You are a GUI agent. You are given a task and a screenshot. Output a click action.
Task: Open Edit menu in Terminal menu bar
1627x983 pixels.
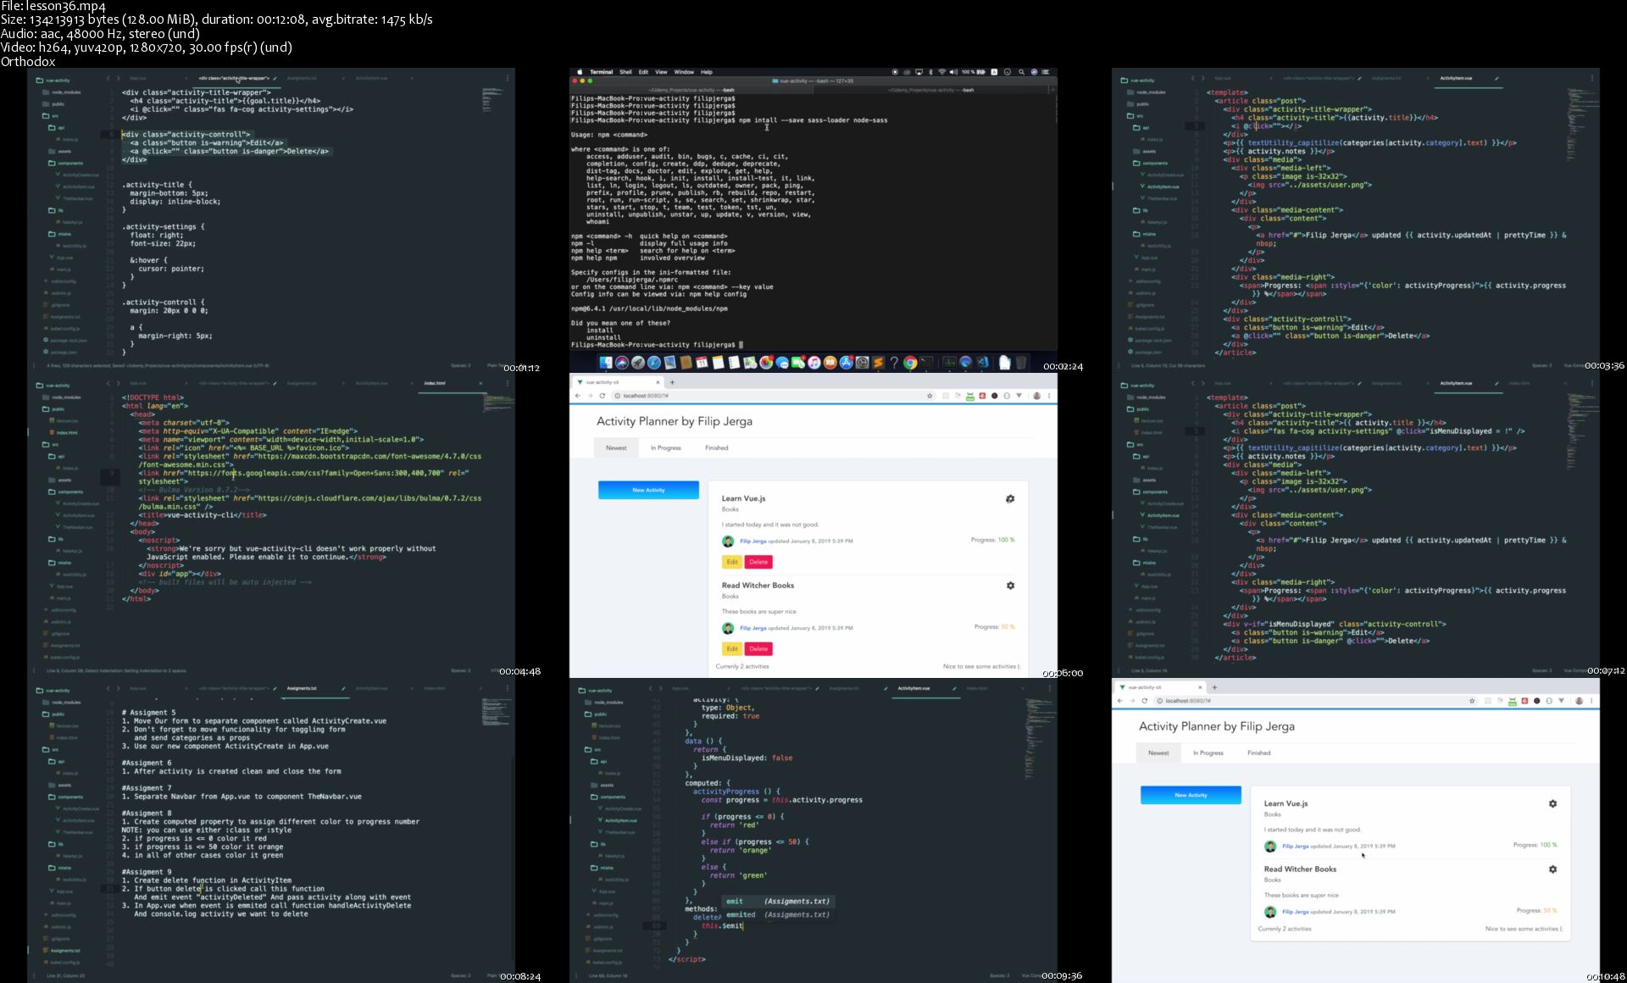pos(643,72)
